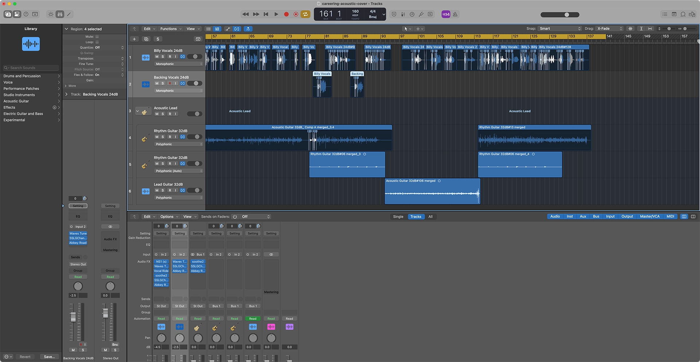
Task: Collapse the Acoustic Lead track stack
Action: pyautogui.click(x=137, y=111)
